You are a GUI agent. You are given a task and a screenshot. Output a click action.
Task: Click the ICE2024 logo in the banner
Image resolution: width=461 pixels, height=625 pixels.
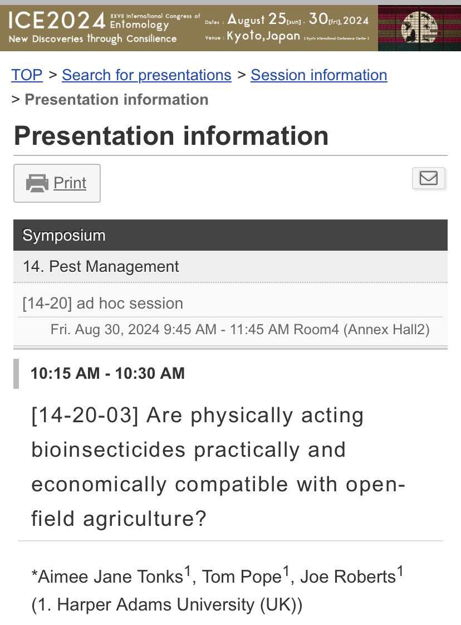[57, 21]
